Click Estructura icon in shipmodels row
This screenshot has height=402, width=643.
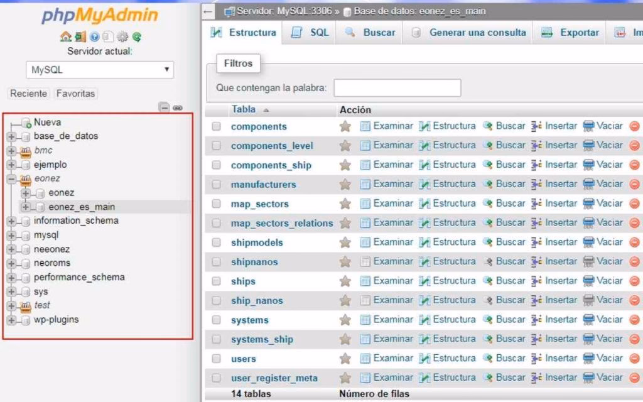424,242
